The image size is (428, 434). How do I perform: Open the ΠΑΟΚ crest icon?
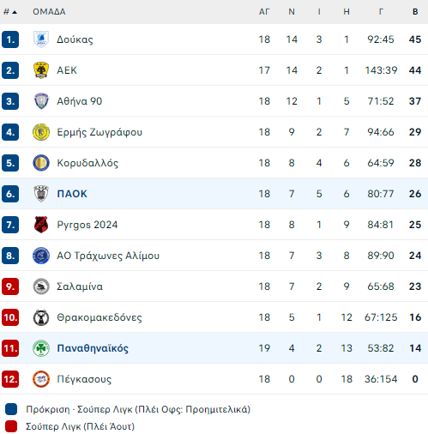coord(41,194)
